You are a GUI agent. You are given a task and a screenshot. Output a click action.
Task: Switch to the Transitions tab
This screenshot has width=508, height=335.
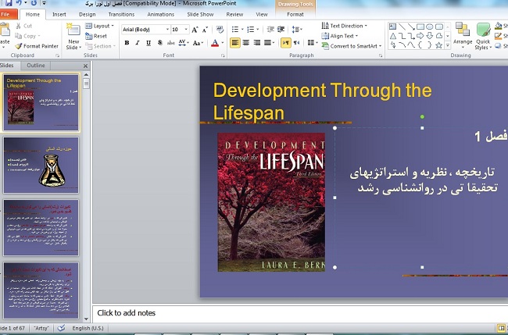tap(121, 15)
